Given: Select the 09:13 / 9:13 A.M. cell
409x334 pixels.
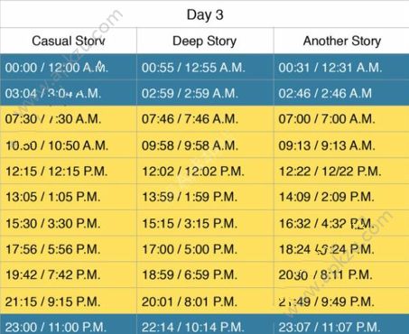Looking at the screenshot, I should pos(341,145).
